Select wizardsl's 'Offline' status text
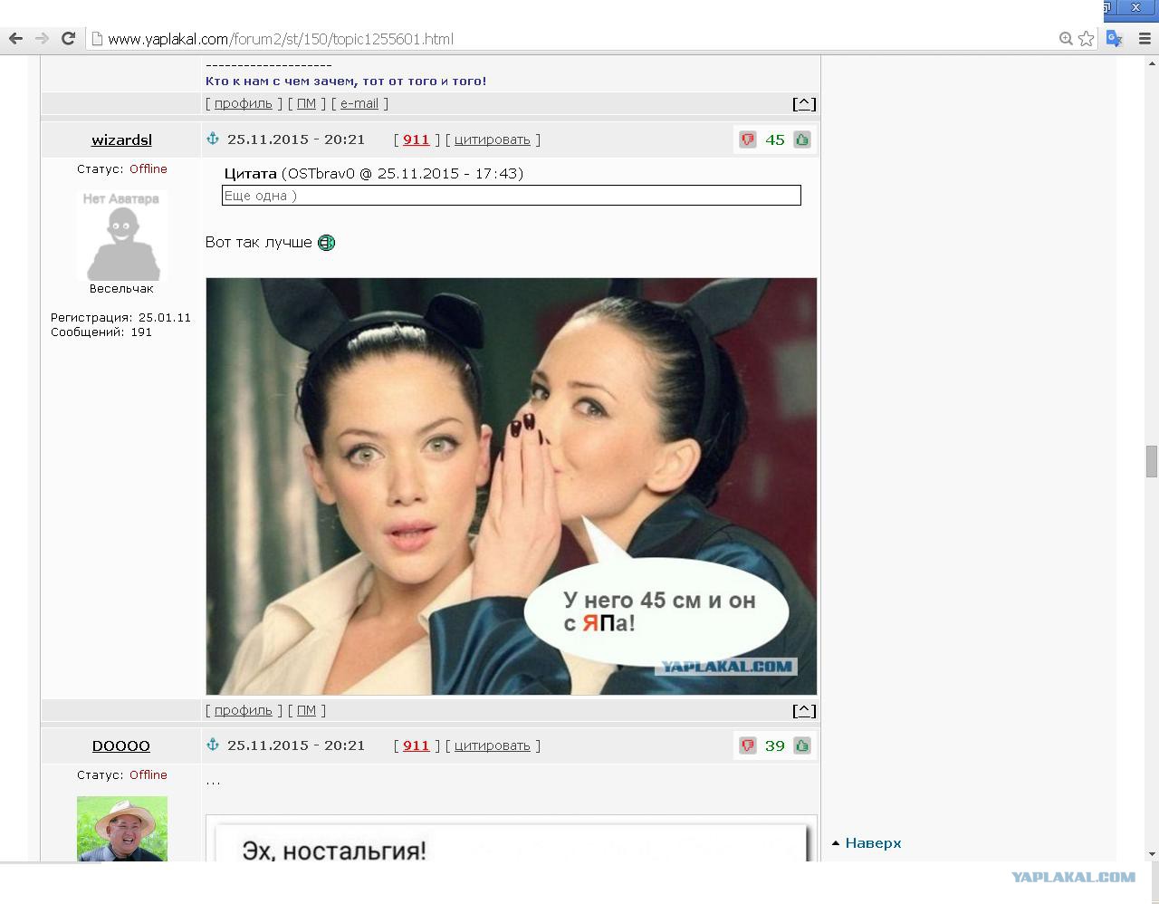1159x904 pixels. (x=148, y=168)
